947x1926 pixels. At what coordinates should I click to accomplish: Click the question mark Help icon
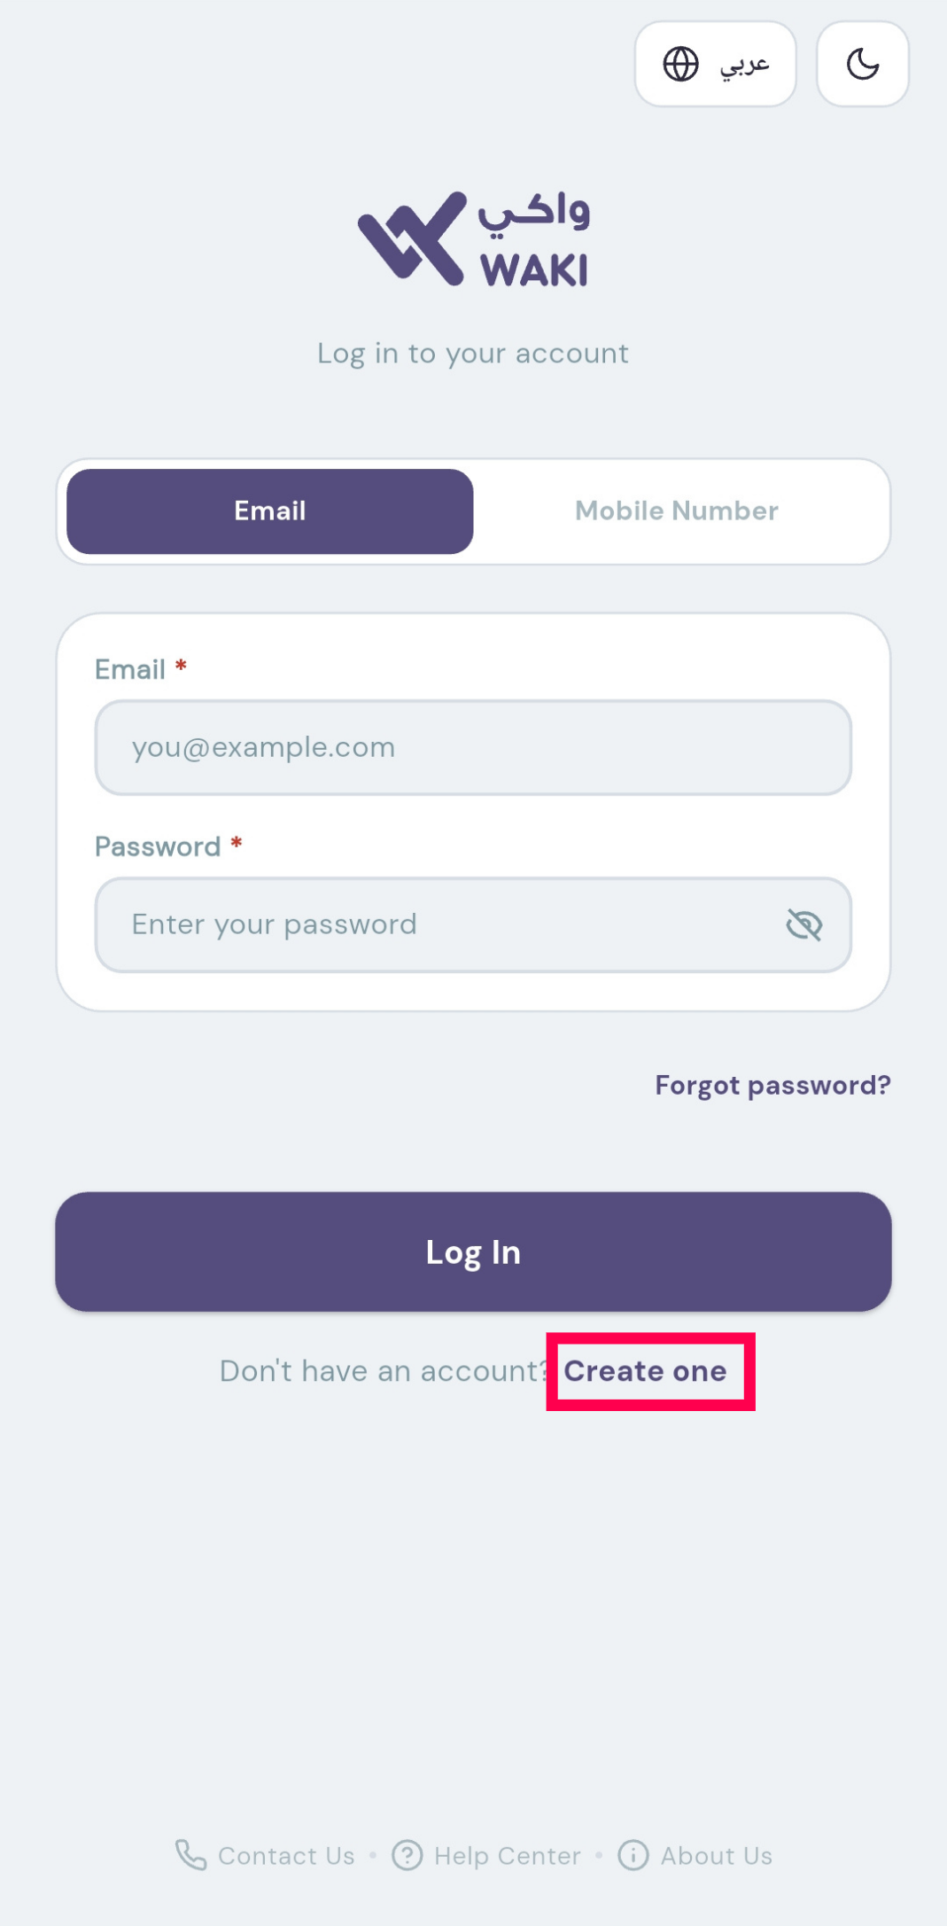[407, 1854]
